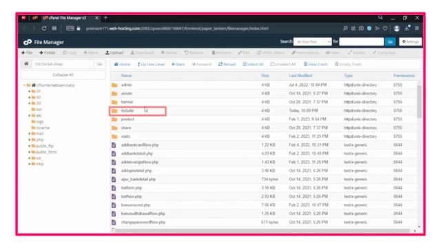Click the cPanel File Manager logo
Viewport: 441px width, 248px height.
tap(28, 42)
